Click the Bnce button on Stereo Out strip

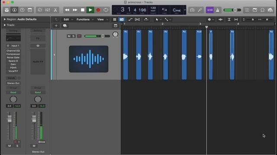point(42,142)
